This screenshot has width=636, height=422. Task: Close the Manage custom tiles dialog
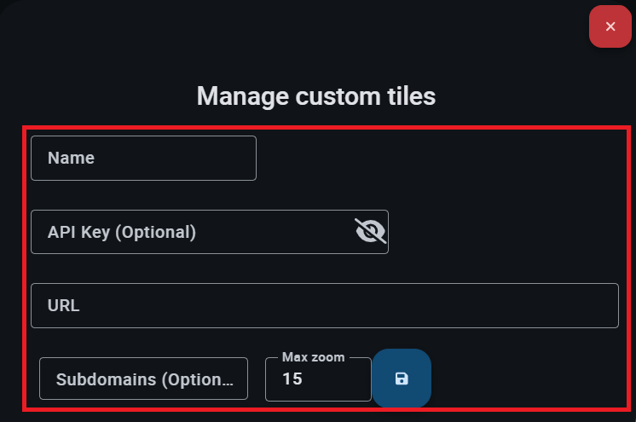[x=610, y=26]
